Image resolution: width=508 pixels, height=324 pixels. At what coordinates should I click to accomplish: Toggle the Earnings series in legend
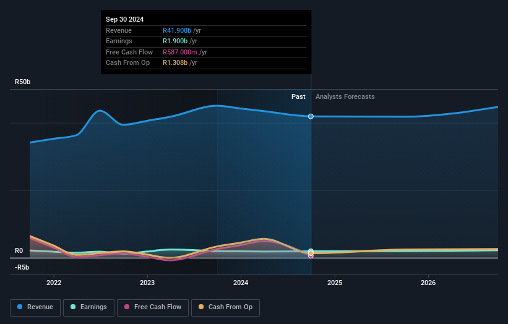[88, 307]
